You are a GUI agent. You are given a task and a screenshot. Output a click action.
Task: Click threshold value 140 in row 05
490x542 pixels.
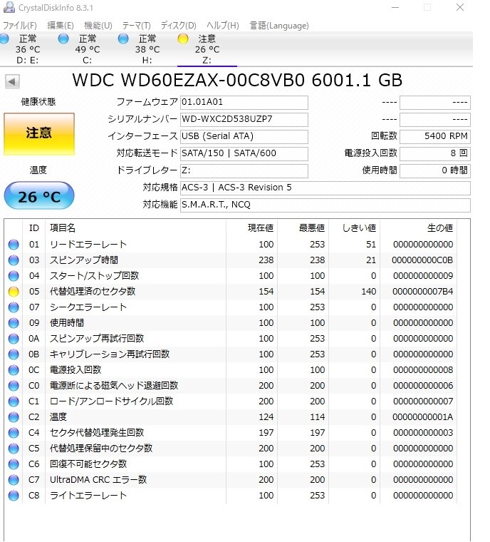click(369, 292)
